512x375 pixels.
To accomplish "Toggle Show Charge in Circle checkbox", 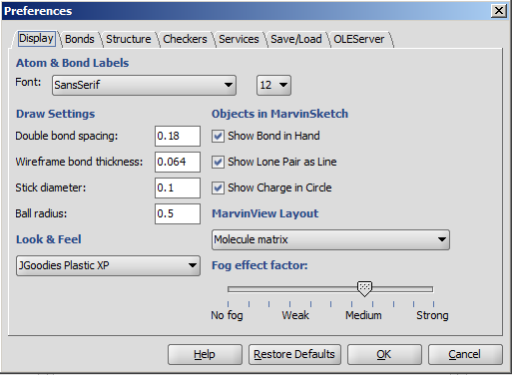I will point(218,187).
